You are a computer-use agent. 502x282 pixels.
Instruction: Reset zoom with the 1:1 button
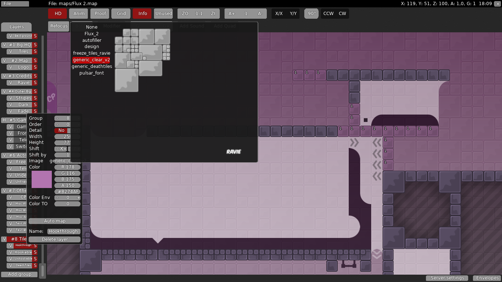click(x=199, y=14)
